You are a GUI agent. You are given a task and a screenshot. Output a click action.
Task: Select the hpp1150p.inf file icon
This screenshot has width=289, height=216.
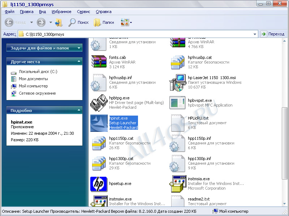[x=177, y=143]
